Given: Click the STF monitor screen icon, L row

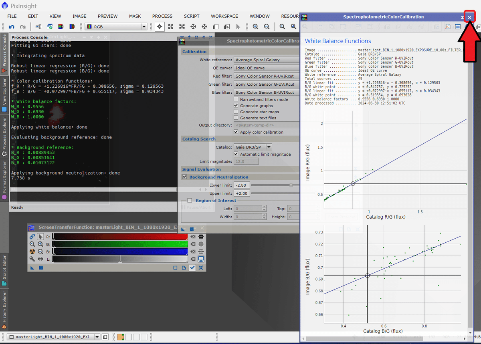Looking at the screenshot, I should click(201, 259).
